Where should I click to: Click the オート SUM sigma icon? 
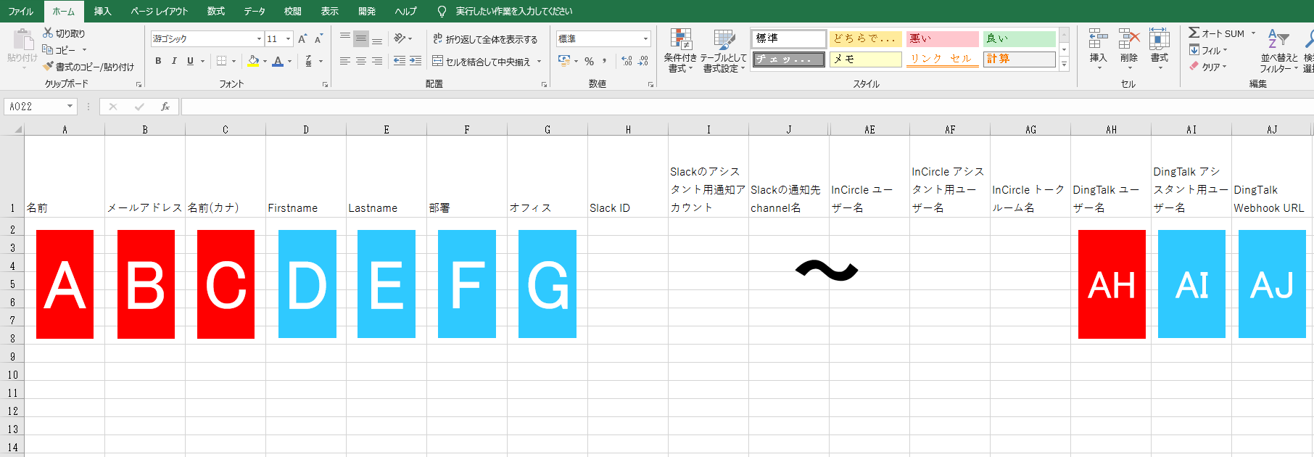[1194, 33]
